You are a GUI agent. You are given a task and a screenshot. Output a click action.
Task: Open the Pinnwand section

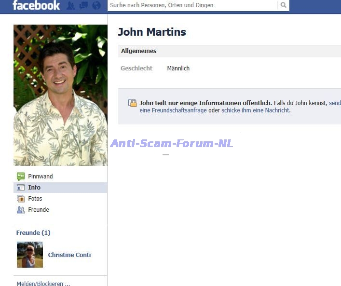click(x=41, y=177)
